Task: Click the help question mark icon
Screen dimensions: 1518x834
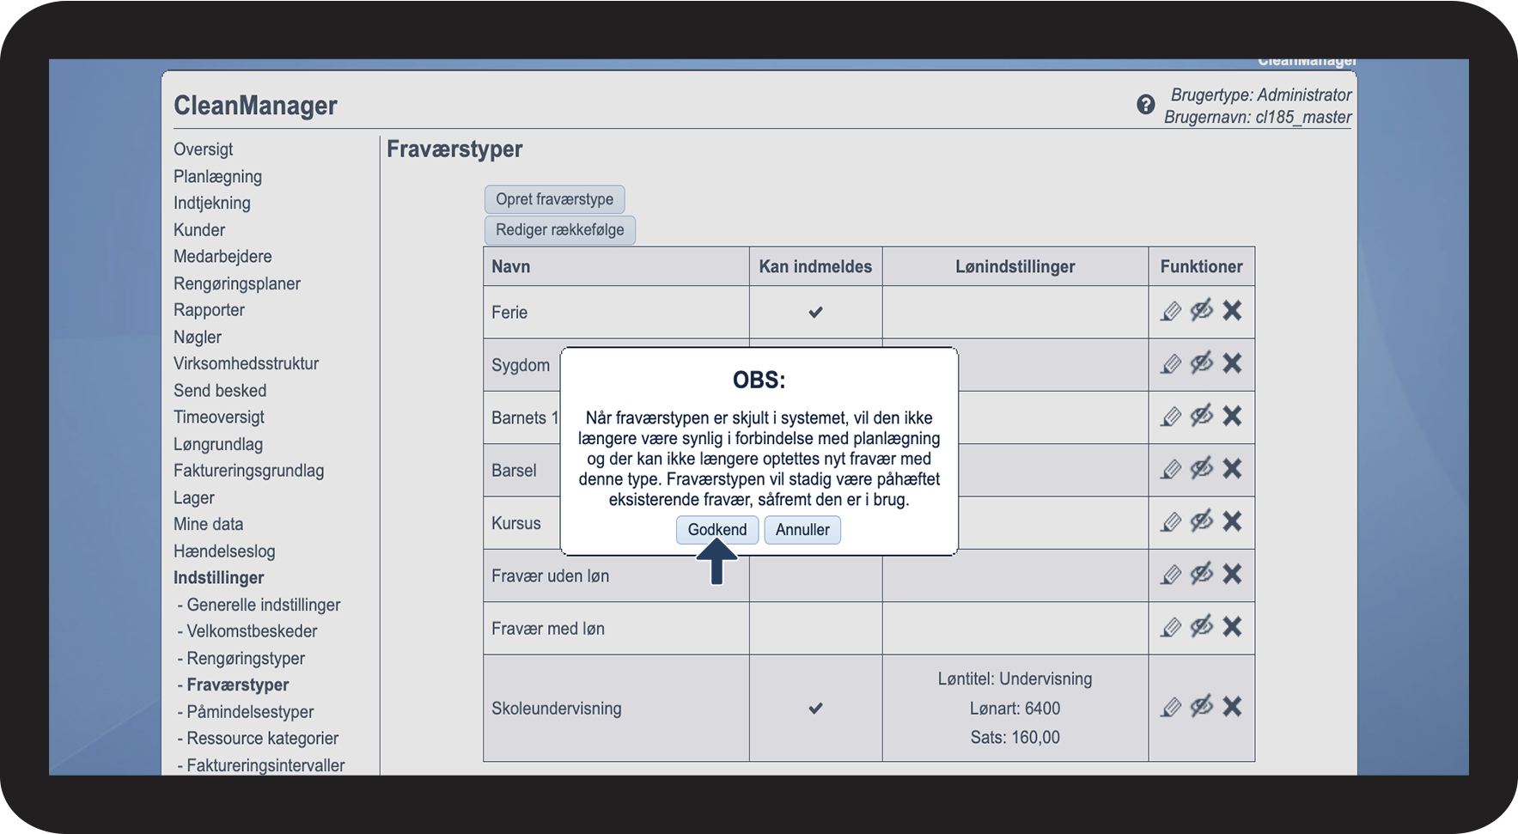Action: pos(1145,105)
